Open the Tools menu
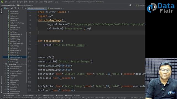Image resolution: width=177 pixels, height=99 pixels. [x=41, y=2]
